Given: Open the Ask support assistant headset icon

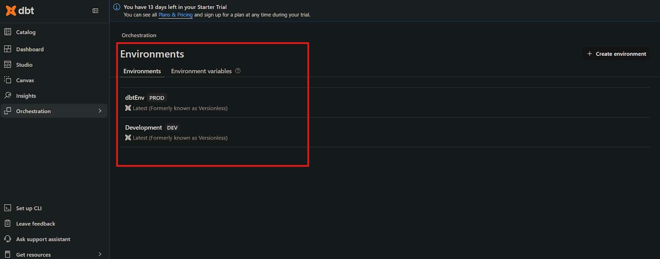Looking at the screenshot, I should tap(7, 239).
